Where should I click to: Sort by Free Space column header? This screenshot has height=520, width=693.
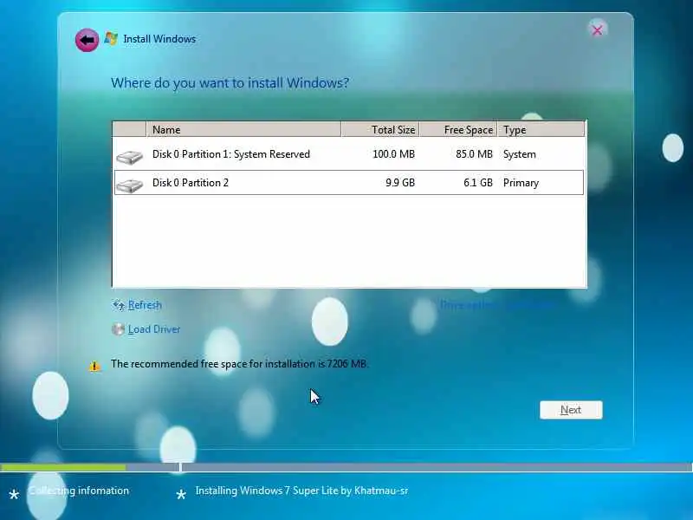(x=459, y=129)
